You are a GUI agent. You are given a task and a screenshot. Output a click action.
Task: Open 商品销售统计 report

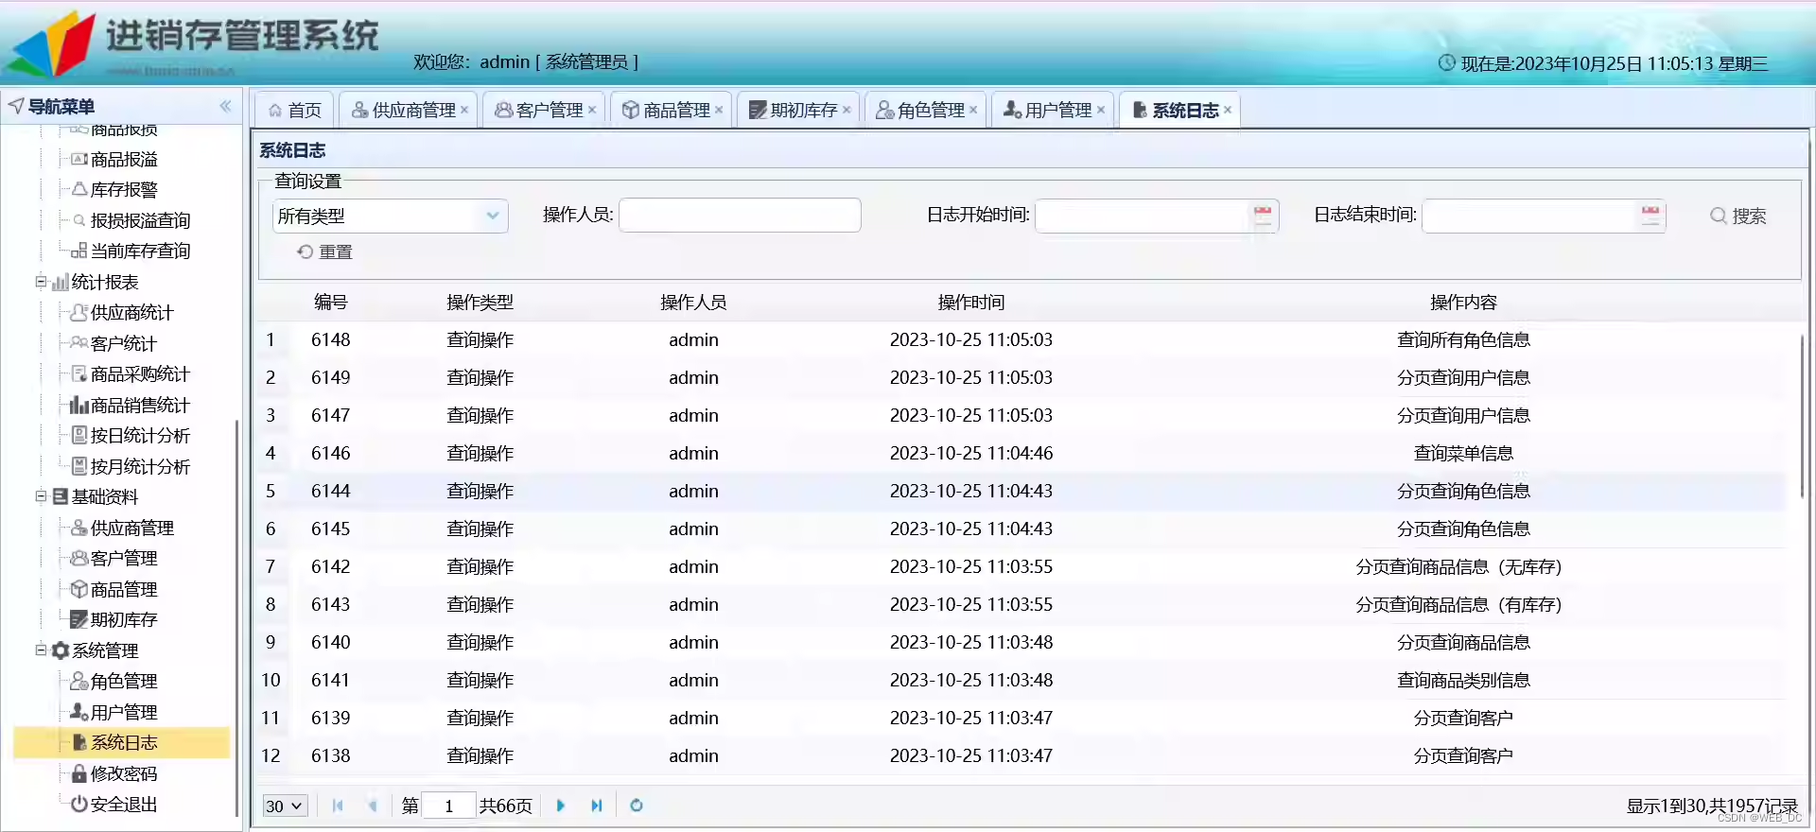pyautogui.click(x=140, y=405)
